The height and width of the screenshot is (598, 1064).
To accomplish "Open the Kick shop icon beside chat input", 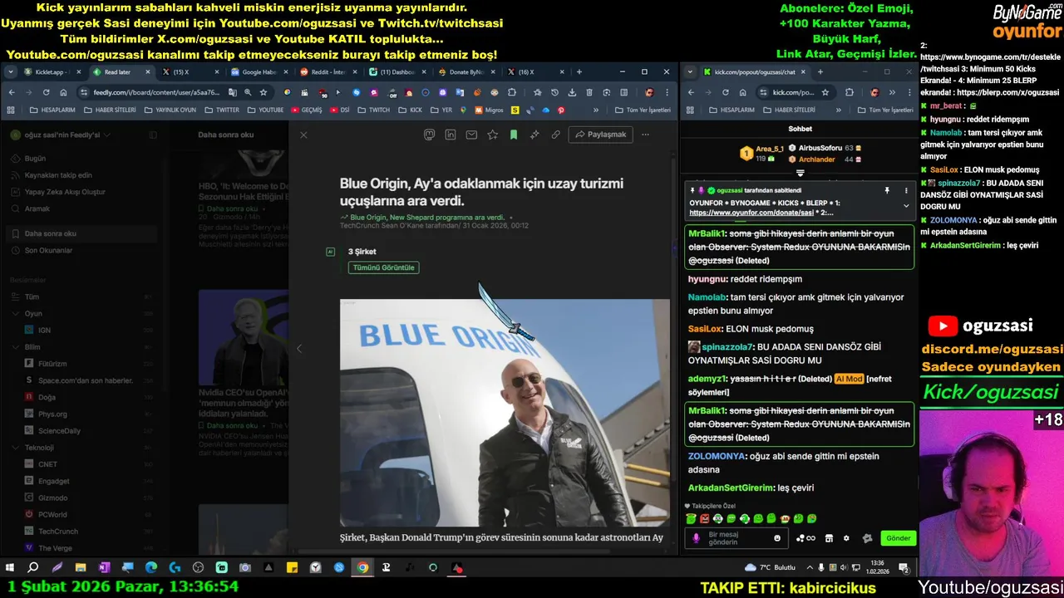I will (829, 538).
